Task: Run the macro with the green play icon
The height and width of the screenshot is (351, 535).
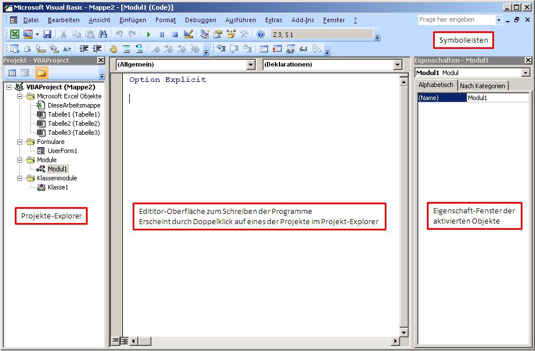Action: pyautogui.click(x=149, y=35)
